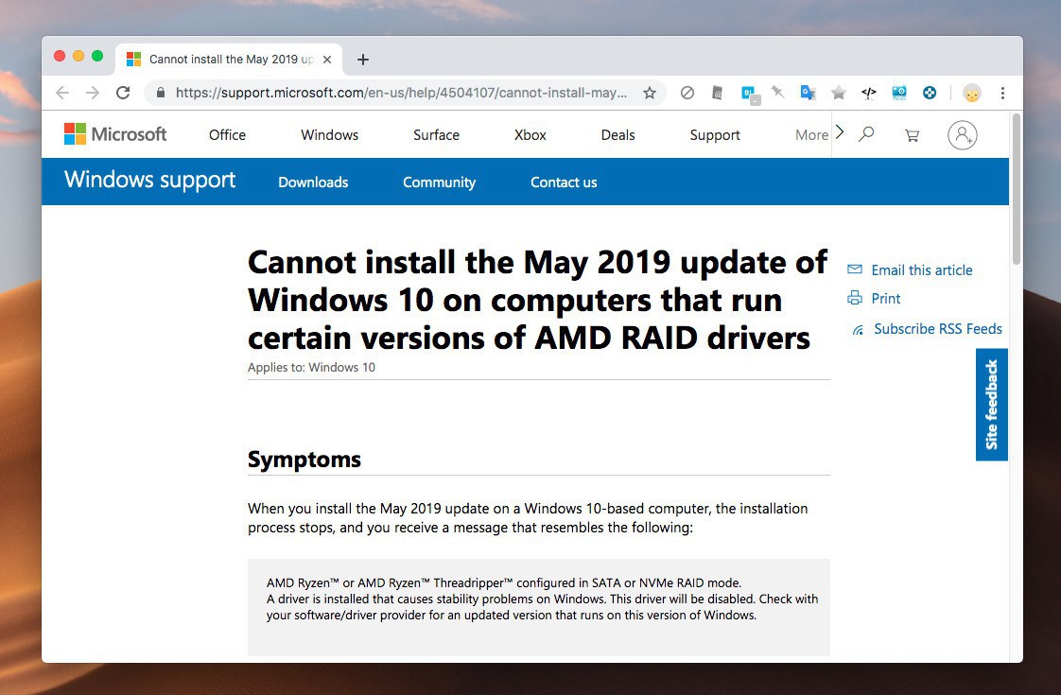Open the circle-slash blocker extension icon
This screenshot has width=1061, height=695.
click(x=687, y=93)
